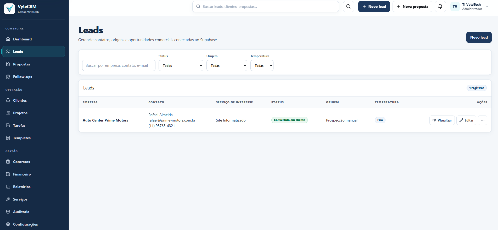Go to Propostas in the sidebar
This screenshot has height=230, width=498.
pos(33,64)
